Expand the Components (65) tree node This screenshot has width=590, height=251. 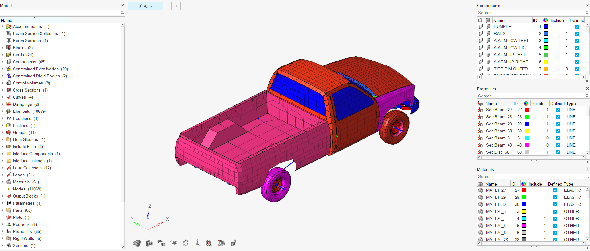coord(3,62)
